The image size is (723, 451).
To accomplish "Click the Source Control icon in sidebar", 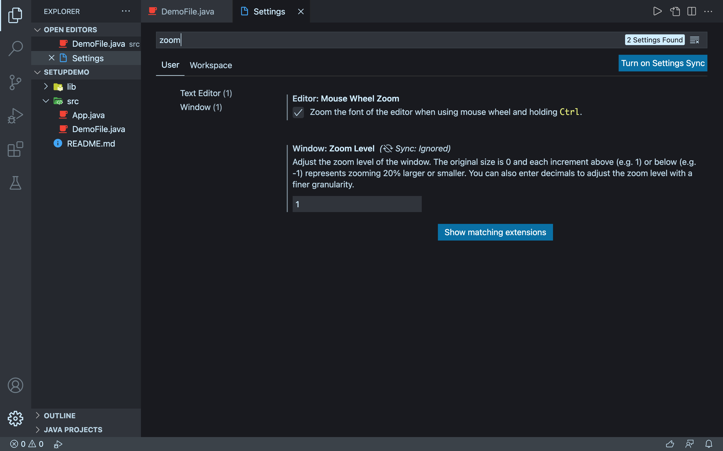I will click(x=16, y=82).
